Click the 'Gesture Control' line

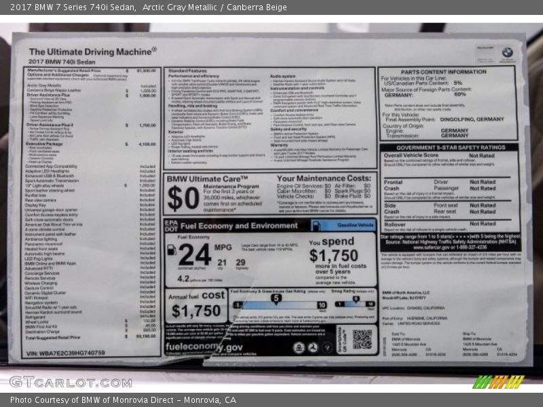(x=39, y=288)
